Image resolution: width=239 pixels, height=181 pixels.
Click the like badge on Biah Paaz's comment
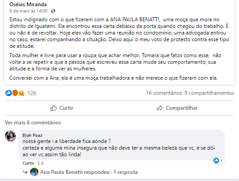coord(218,161)
